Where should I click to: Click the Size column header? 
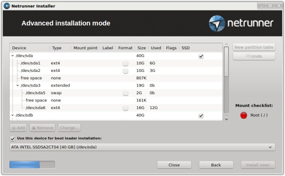(142, 48)
